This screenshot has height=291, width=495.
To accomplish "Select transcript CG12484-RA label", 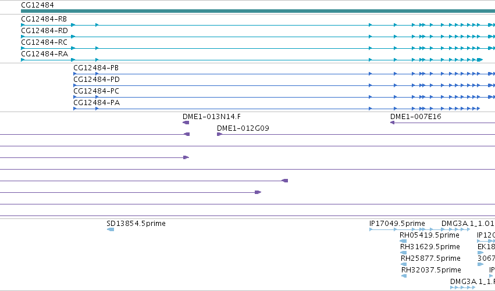I will (x=45, y=54).
